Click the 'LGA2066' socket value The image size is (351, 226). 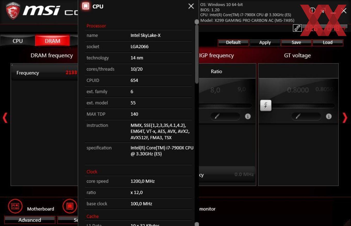pyautogui.click(x=140, y=47)
